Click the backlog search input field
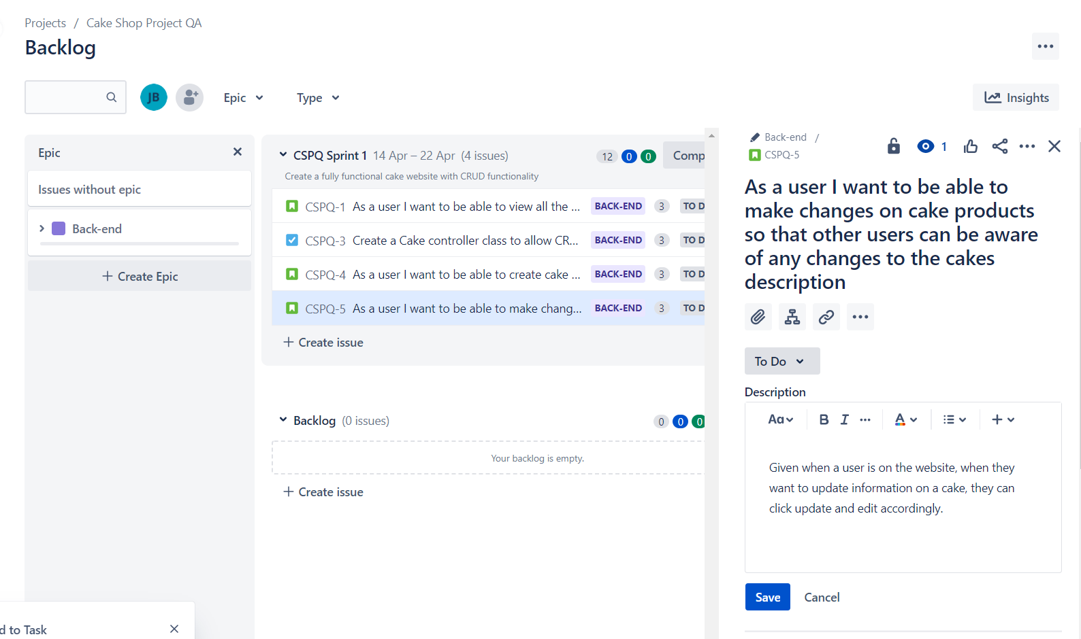Viewport: 1081px width, 639px height. 76,97
